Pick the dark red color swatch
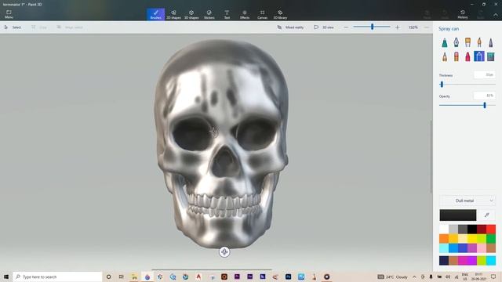Image resolution: width=502 pixels, height=282 pixels. click(482, 230)
